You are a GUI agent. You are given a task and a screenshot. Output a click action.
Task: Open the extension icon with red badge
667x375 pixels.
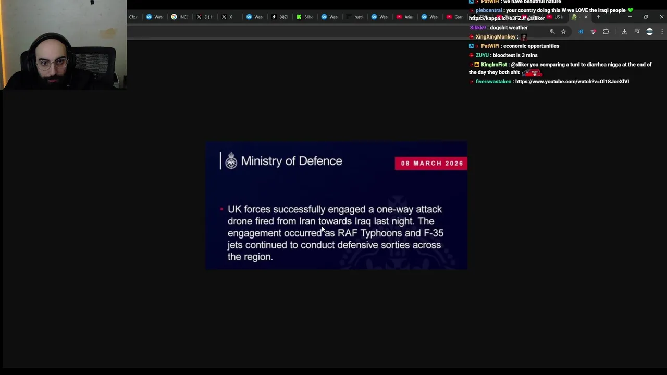click(593, 32)
